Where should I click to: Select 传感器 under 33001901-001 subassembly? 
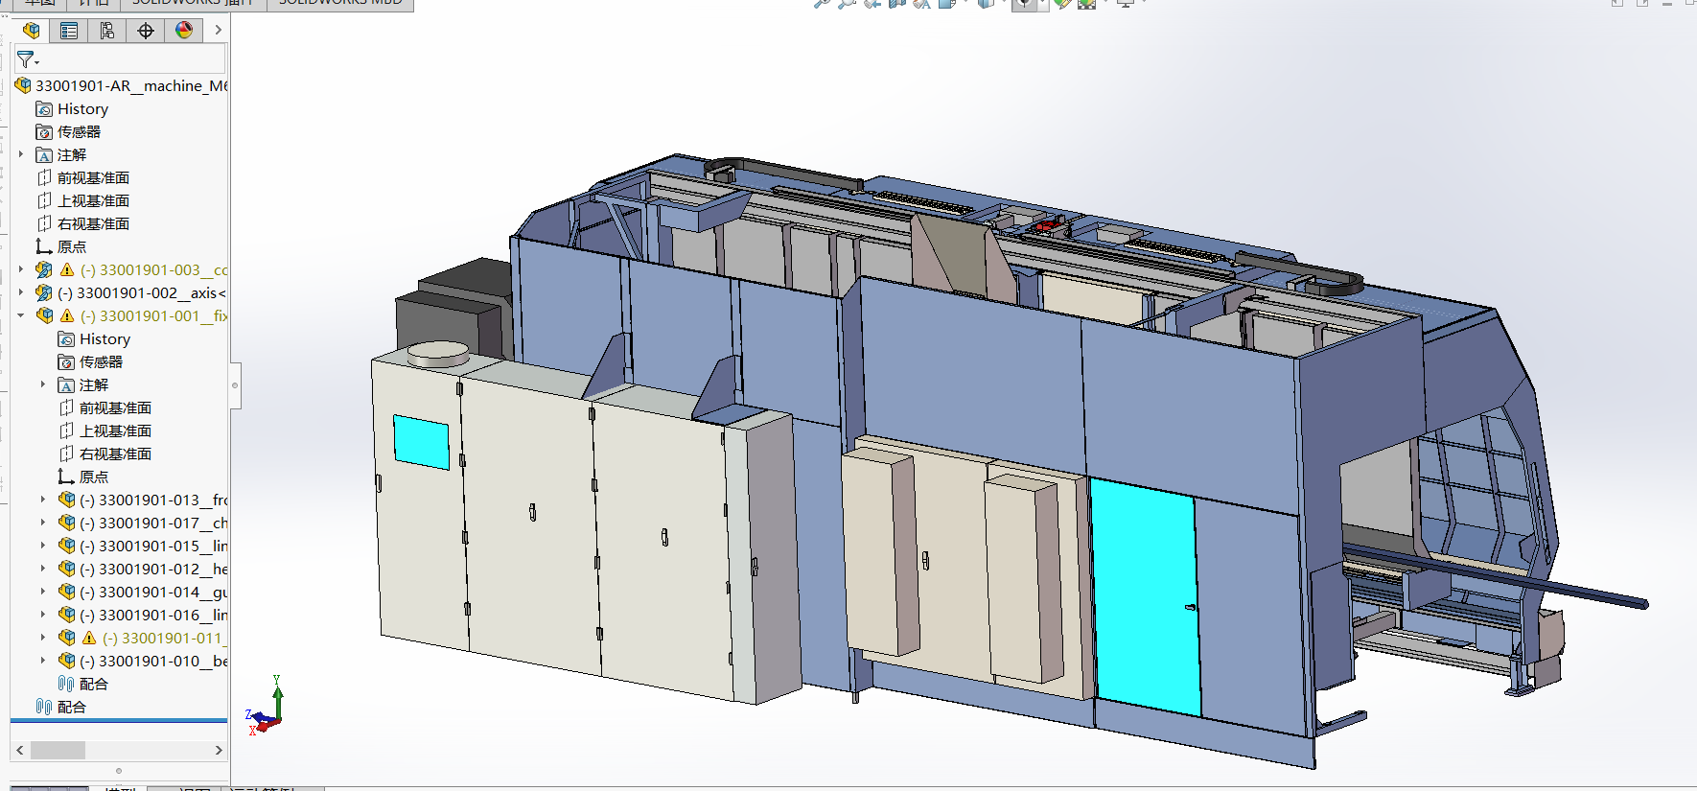point(101,361)
